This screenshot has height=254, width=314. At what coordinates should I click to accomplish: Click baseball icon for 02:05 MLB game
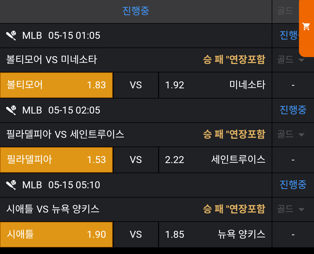(11, 110)
